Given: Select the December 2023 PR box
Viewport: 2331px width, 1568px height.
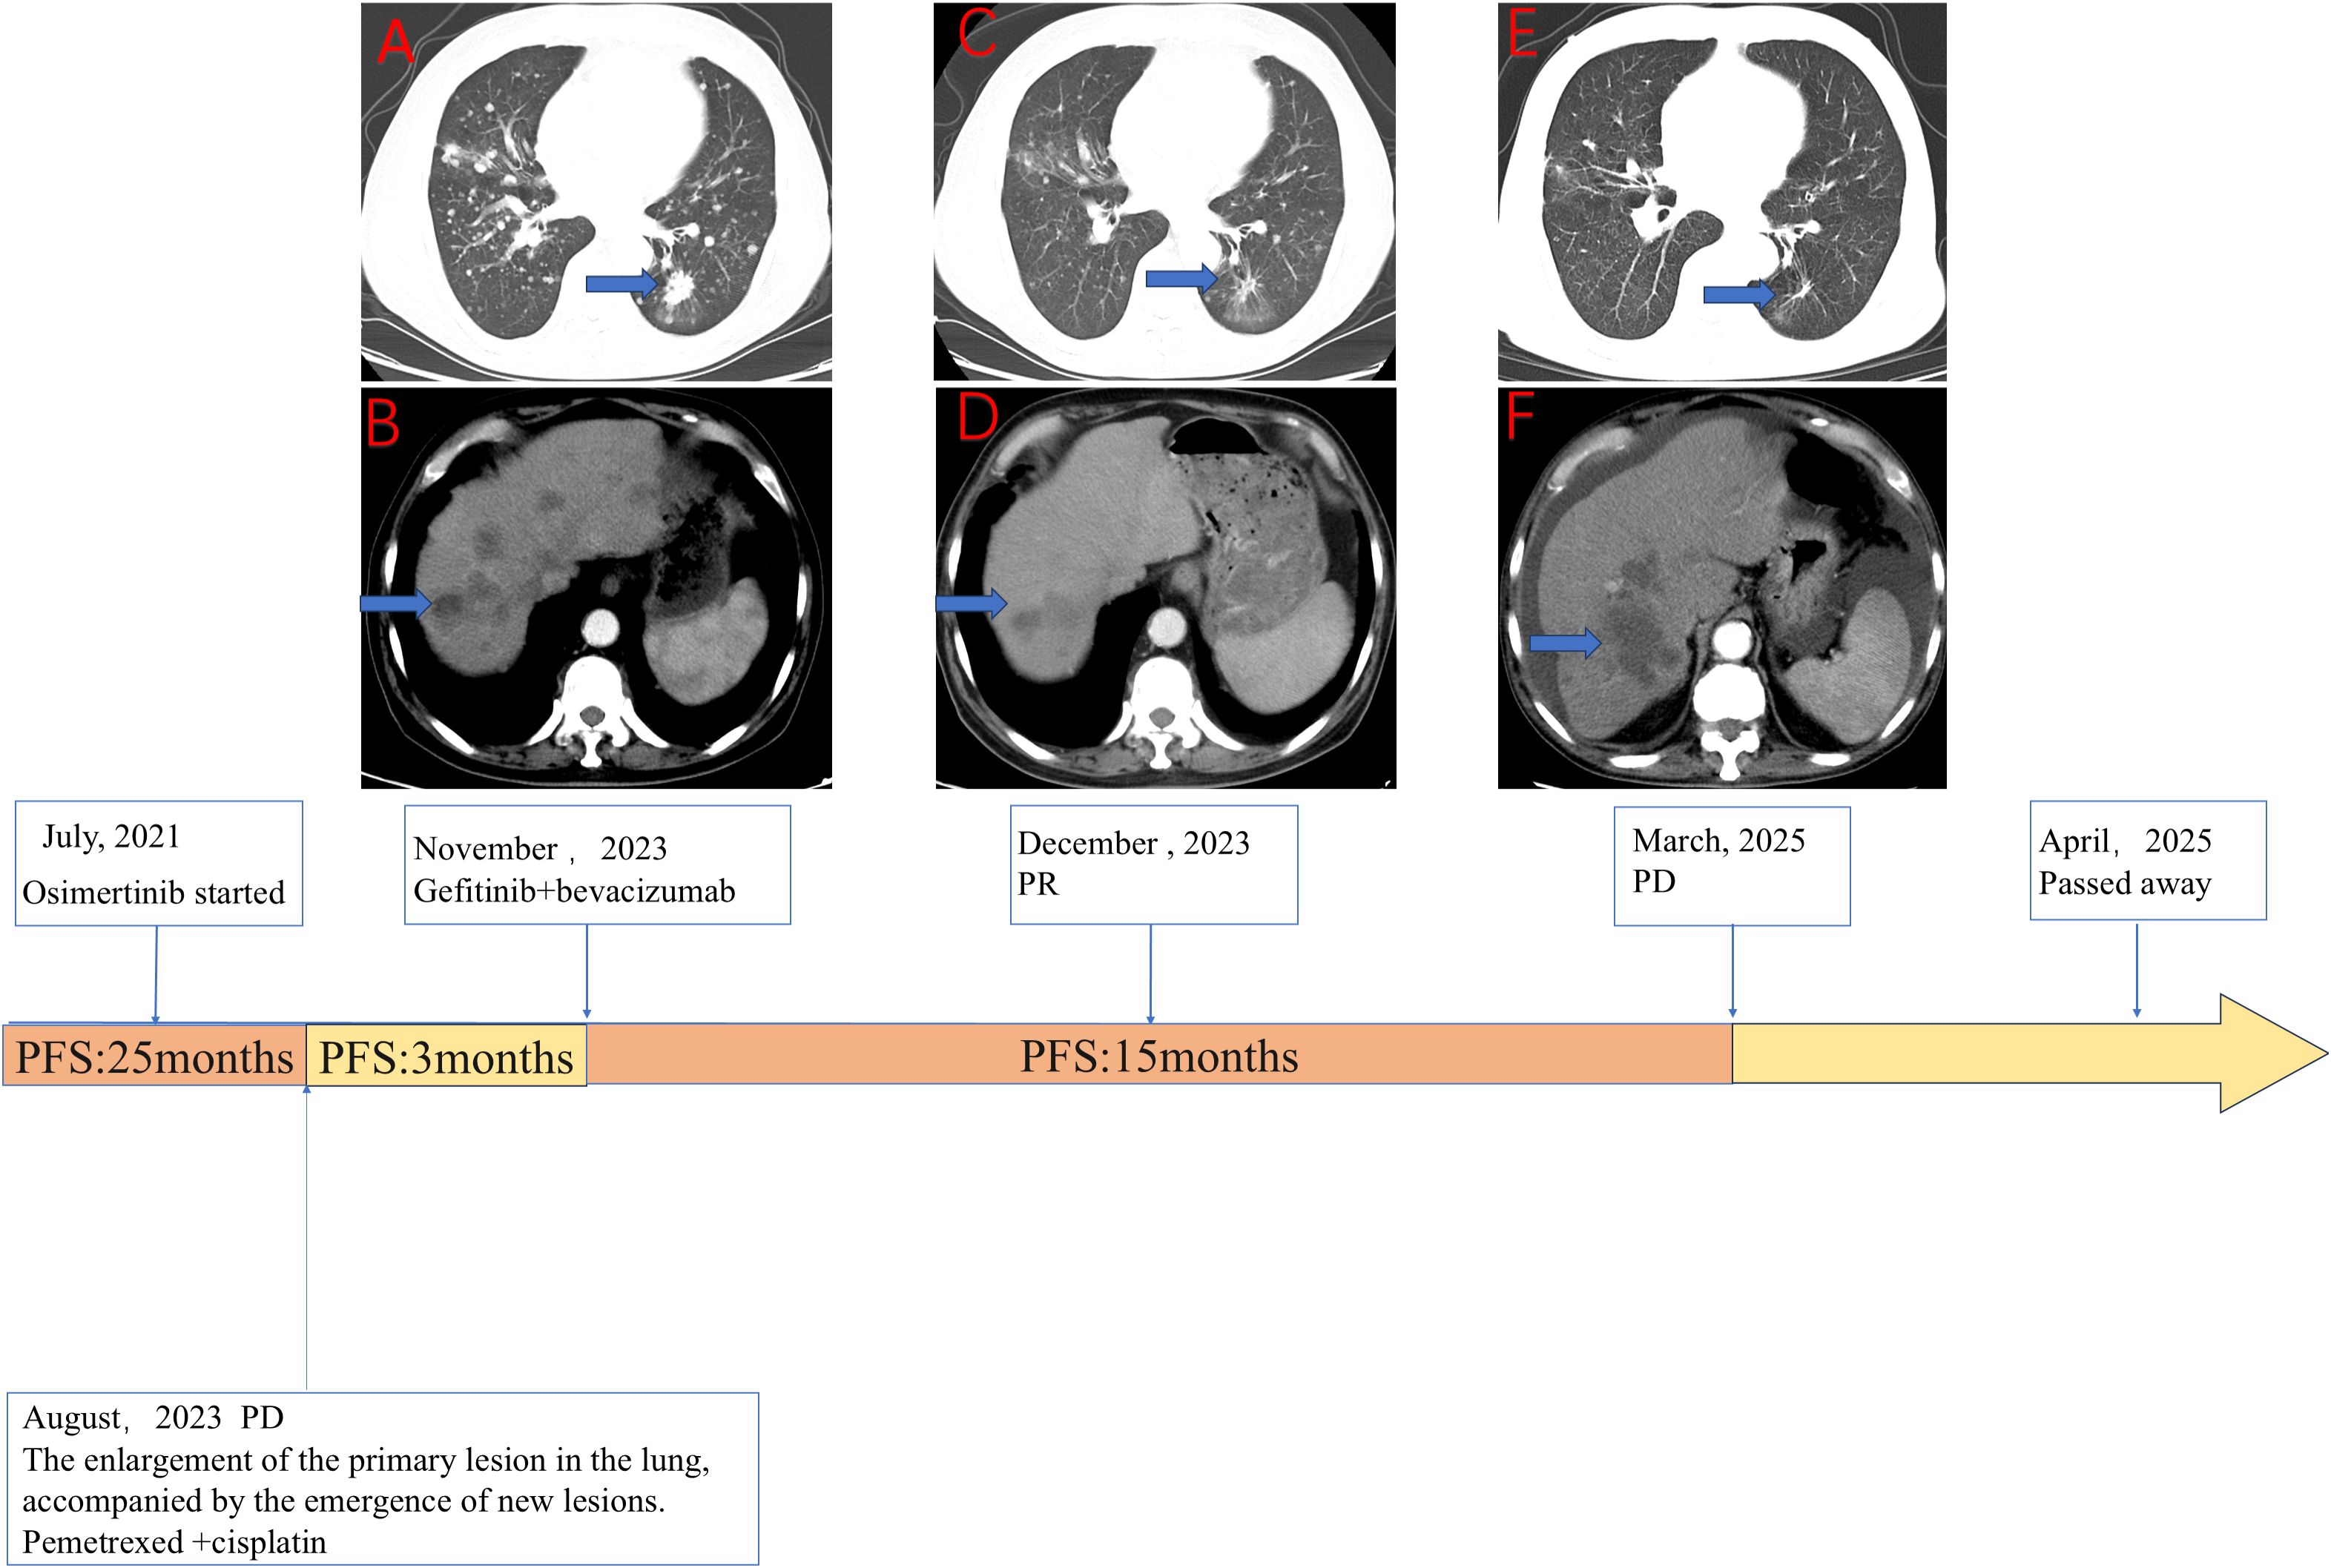Looking at the screenshot, I should (x=1153, y=864).
